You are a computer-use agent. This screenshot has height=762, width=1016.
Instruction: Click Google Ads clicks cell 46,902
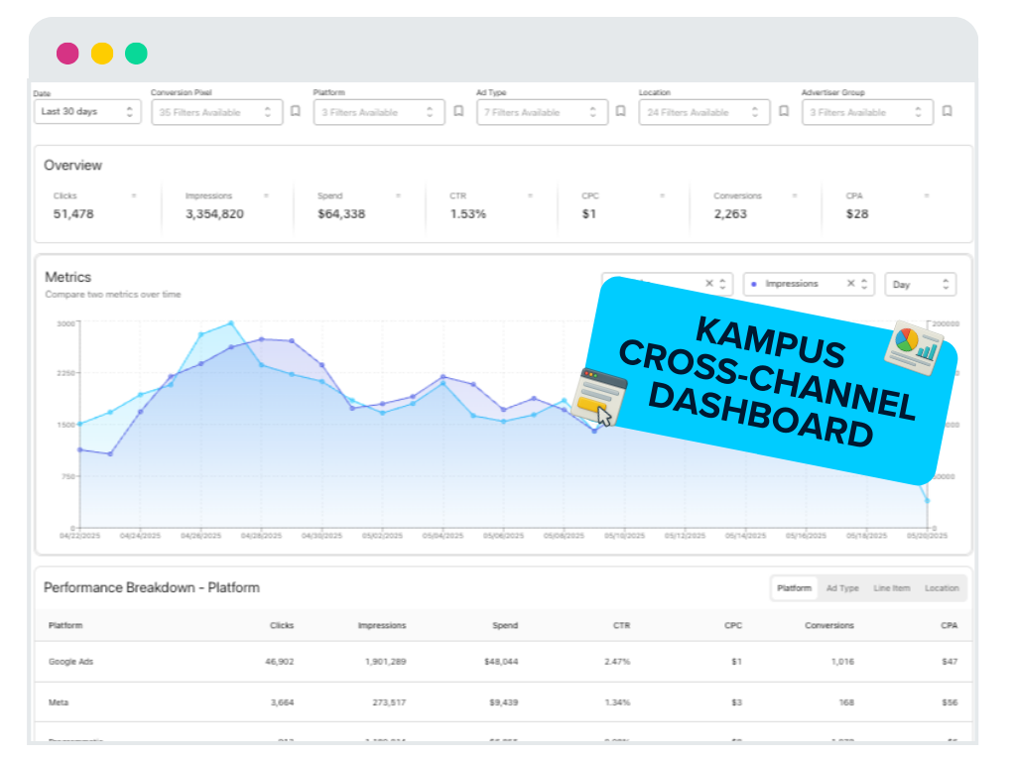click(x=279, y=662)
